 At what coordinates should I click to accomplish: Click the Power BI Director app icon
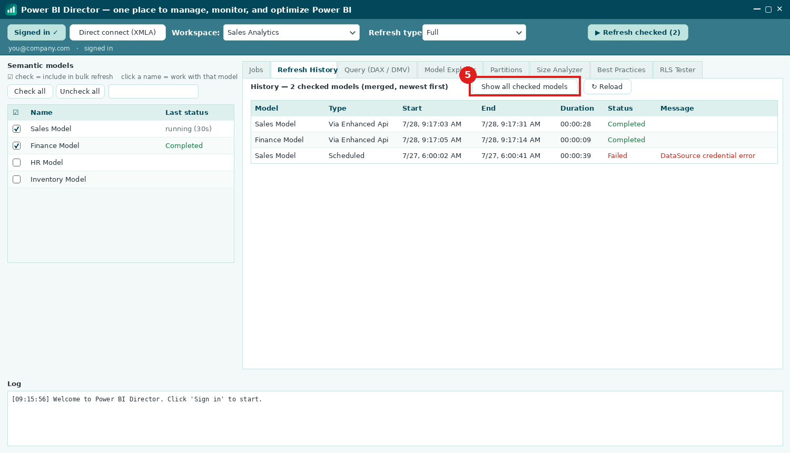(x=11, y=9)
